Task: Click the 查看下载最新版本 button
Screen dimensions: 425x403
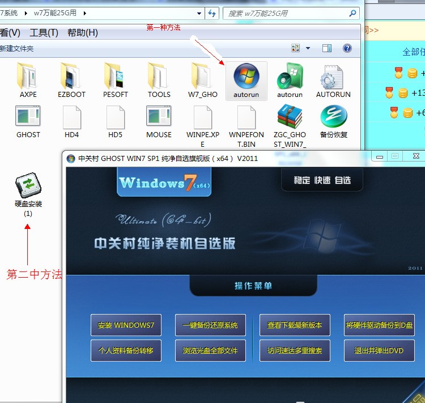Action: 295,325
